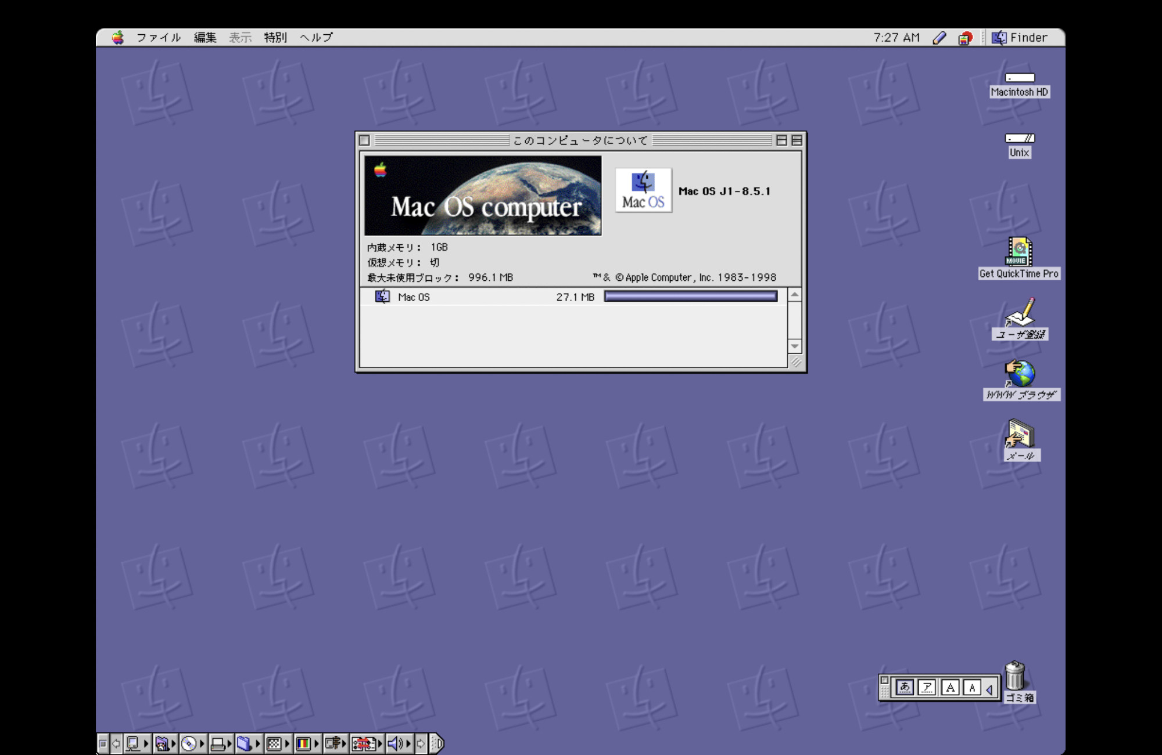1162x755 pixels.
Task: Open the color depth strip module
Action: point(307,743)
